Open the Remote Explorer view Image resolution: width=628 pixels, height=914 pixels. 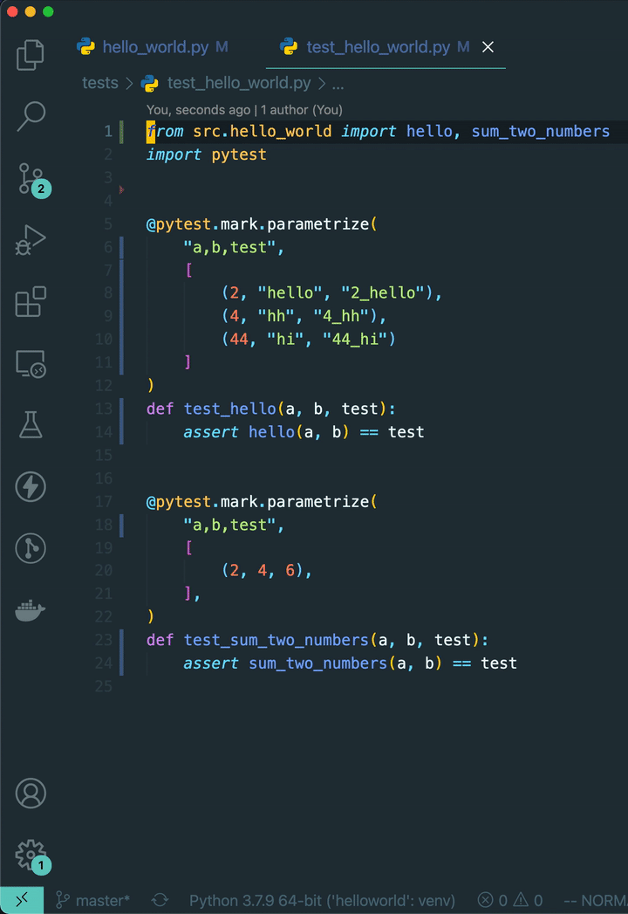tap(31, 364)
